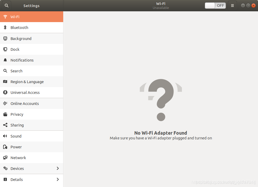
Task: Click the 'Unavailable' subtitle in header
Action: point(161,8)
